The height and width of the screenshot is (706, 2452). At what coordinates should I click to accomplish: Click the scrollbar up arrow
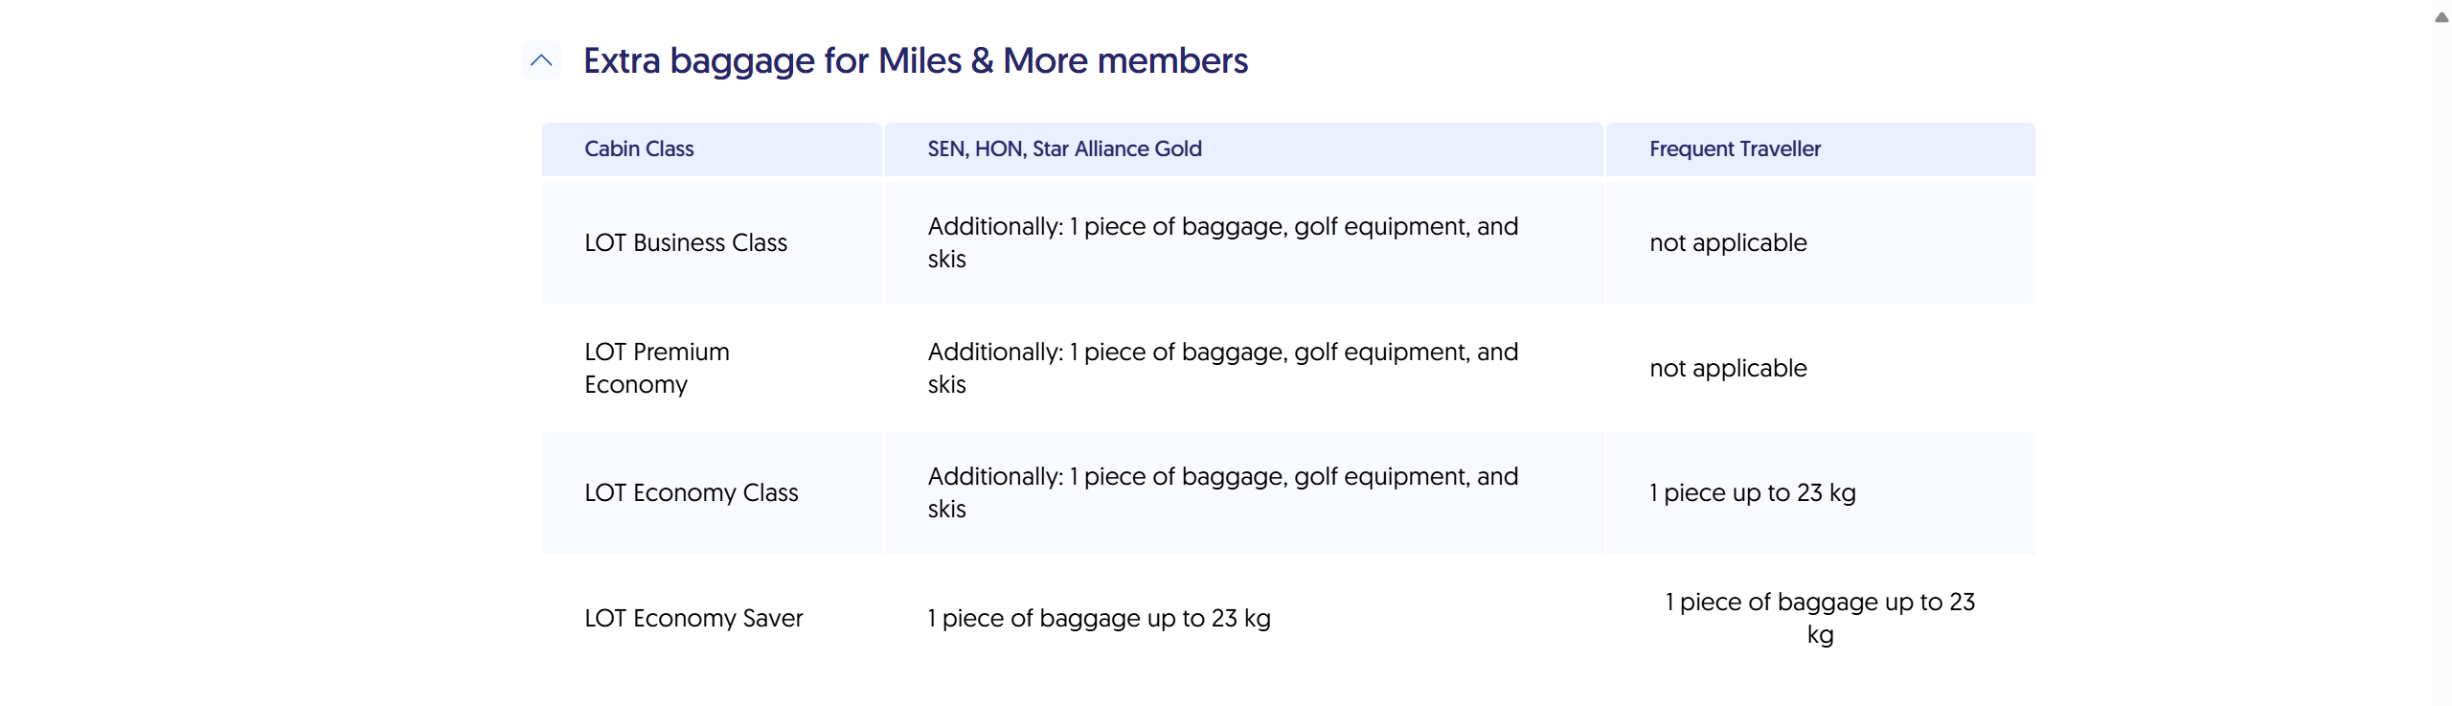[2441, 17]
